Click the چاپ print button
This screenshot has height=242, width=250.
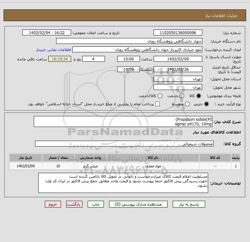click(96, 204)
